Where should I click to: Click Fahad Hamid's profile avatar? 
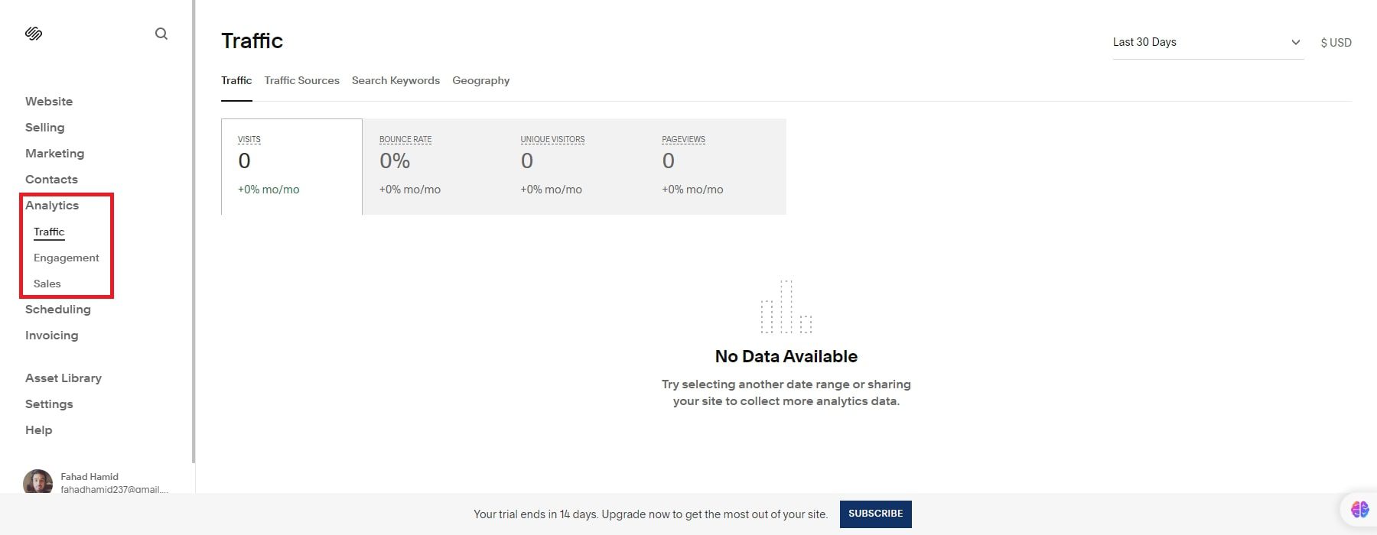pos(37,482)
